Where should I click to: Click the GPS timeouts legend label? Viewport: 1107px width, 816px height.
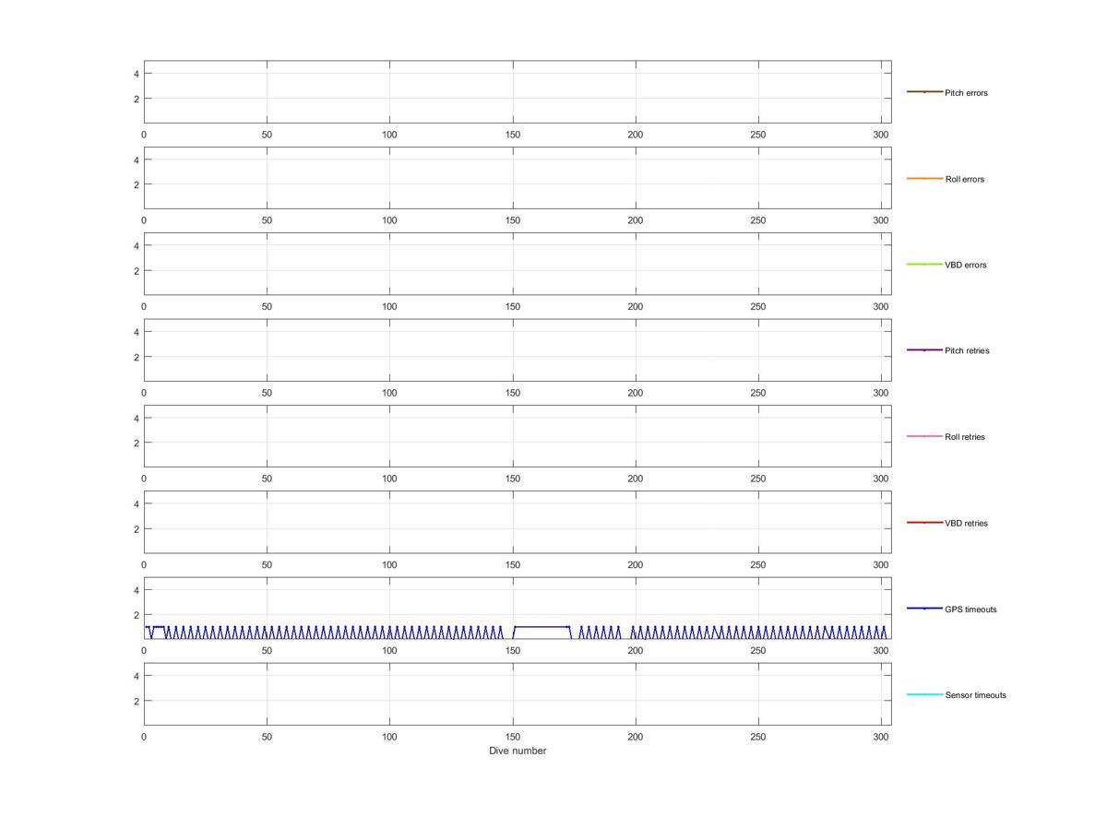970,609
